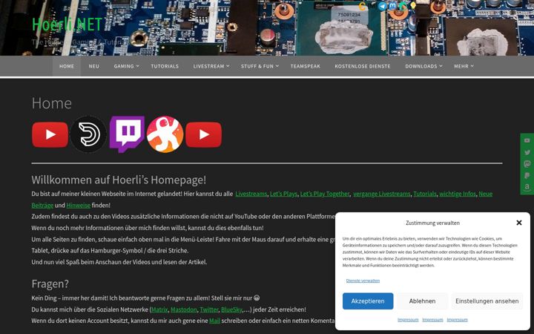Viewport: 534px width, 334px height.
Task: Close the Zustimmung verwalten cookie dialog
Action: (x=519, y=223)
